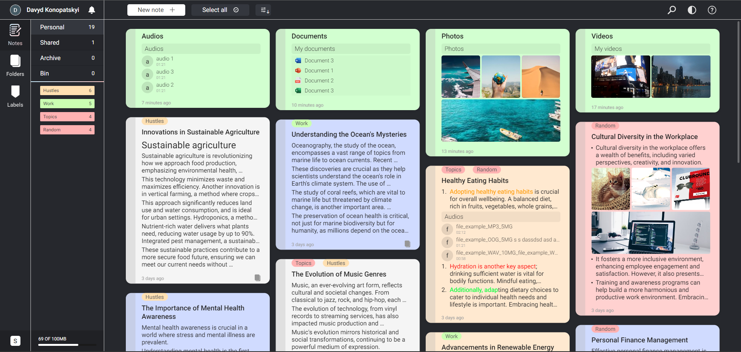Click the S icon at sidebar bottom
Image resolution: width=741 pixels, height=352 pixels.
point(15,341)
